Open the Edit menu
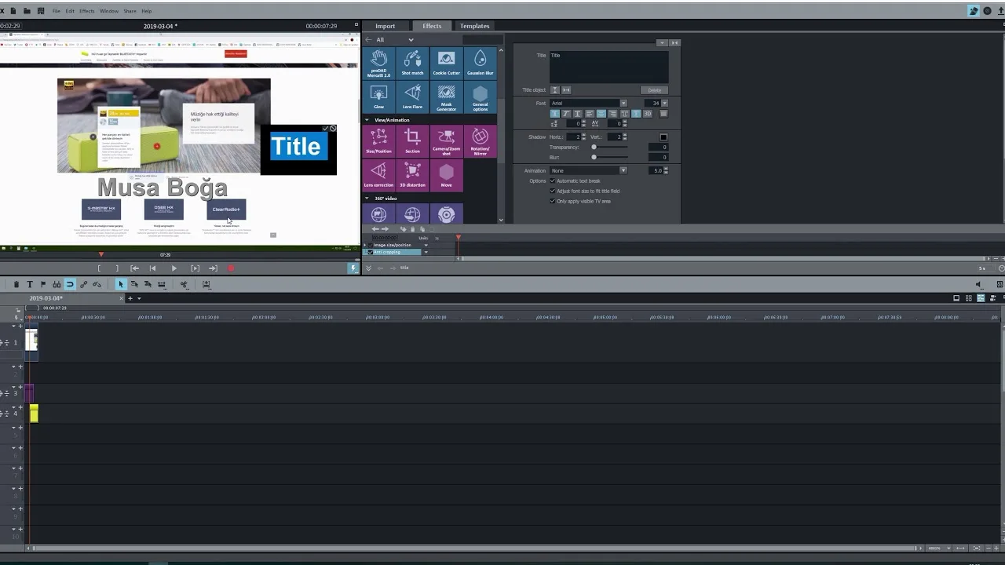Viewport: 1005px width, 565px height. (x=70, y=11)
